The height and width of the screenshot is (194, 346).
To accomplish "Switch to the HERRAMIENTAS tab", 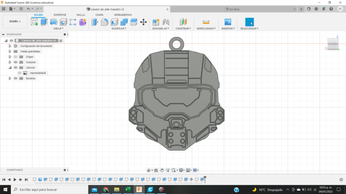I will 123,15.
